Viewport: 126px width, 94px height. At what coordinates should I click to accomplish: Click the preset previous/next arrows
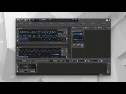[37, 20]
